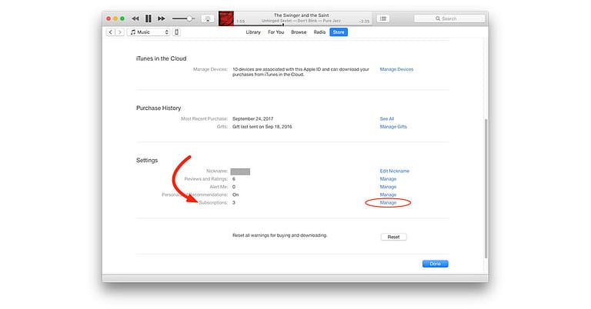Switch to the Library tab
This screenshot has width=591, height=309.
253,32
